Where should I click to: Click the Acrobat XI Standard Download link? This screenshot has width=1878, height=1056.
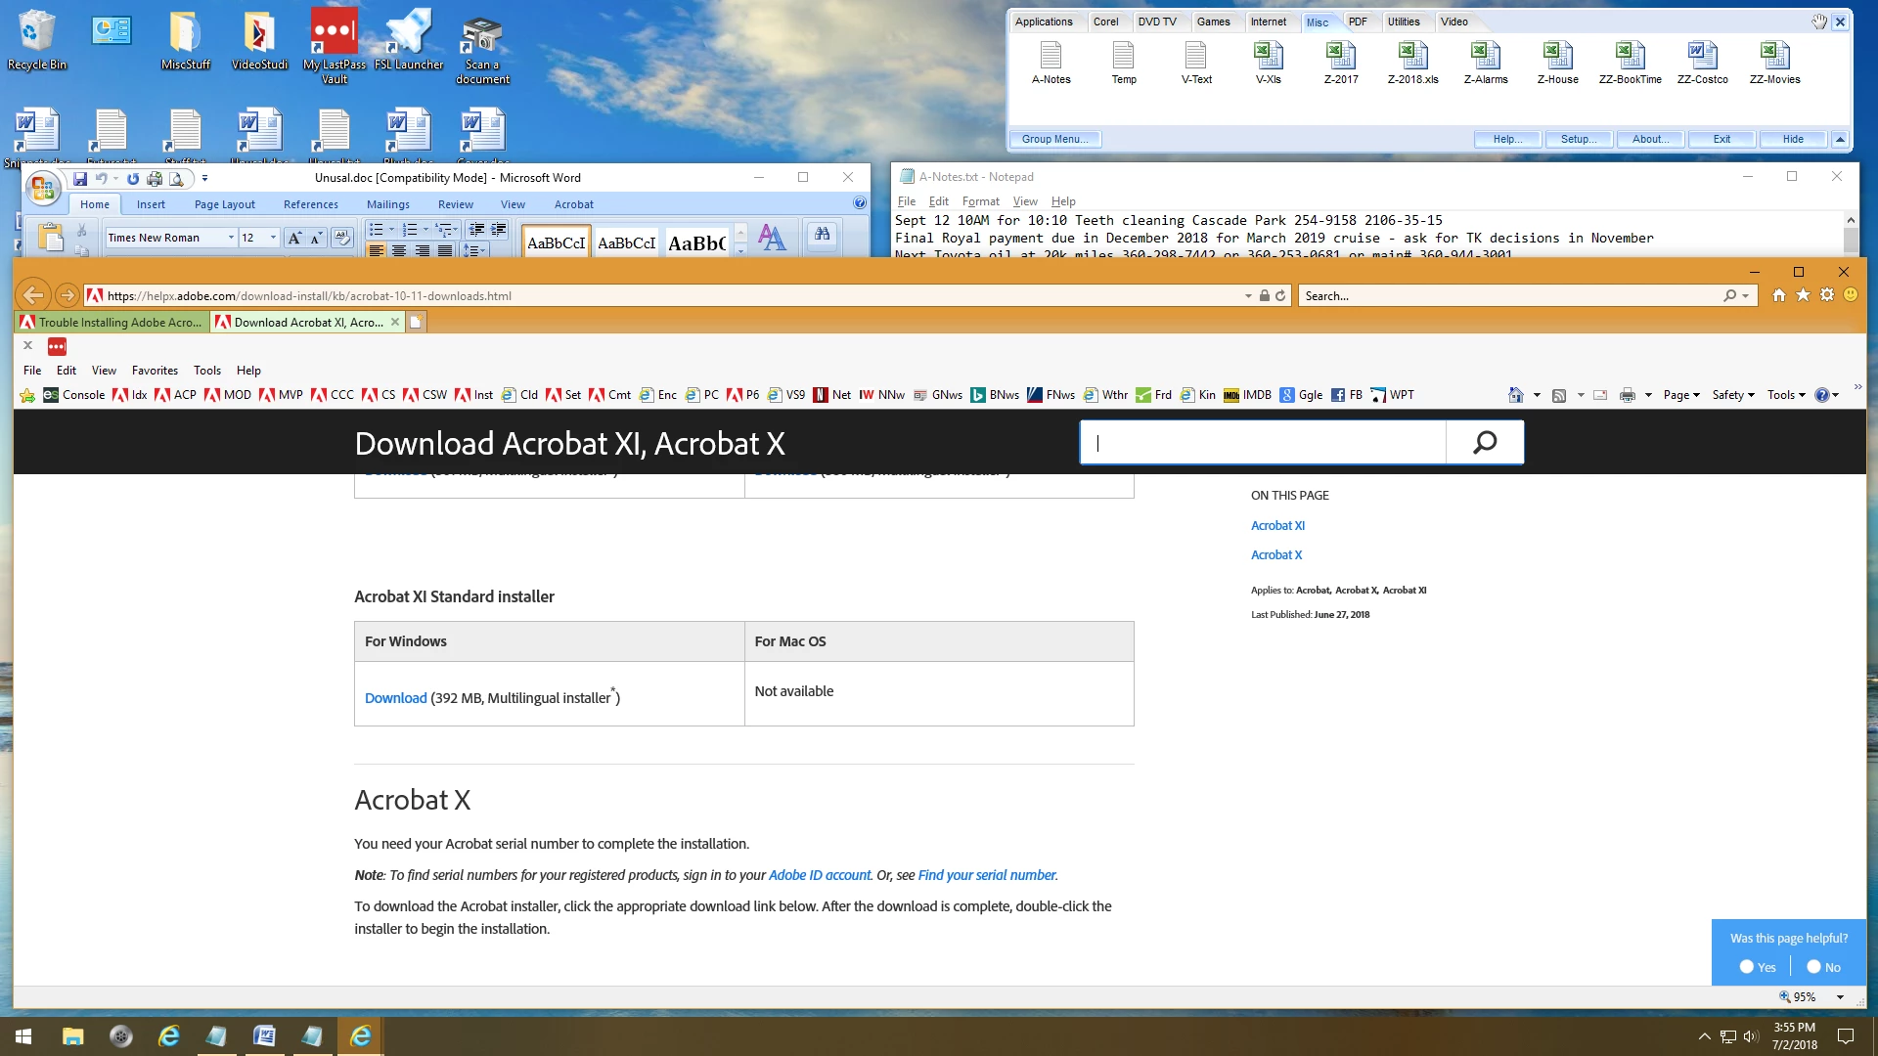pos(395,698)
